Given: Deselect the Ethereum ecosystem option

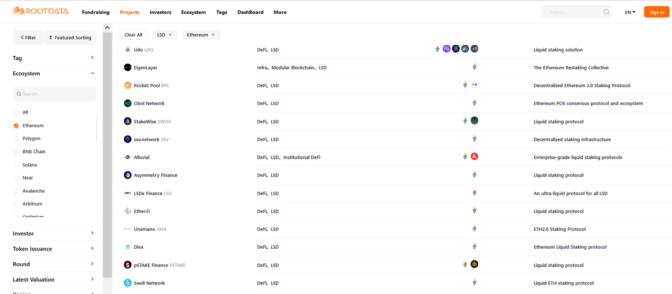Looking at the screenshot, I should 16,126.
